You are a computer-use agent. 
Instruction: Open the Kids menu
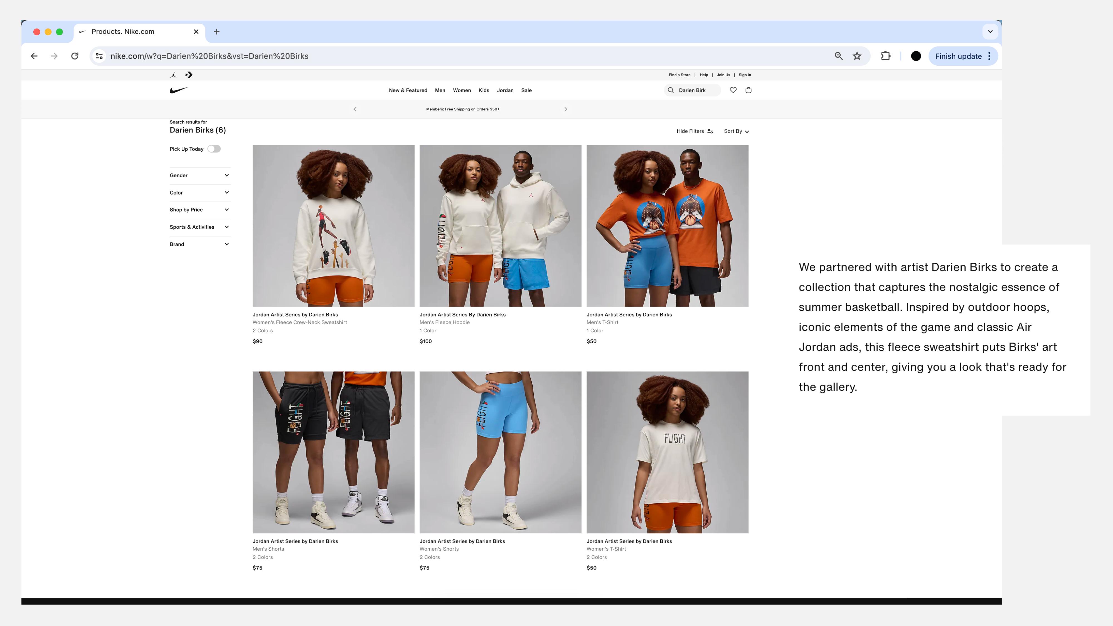click(484, 90)
